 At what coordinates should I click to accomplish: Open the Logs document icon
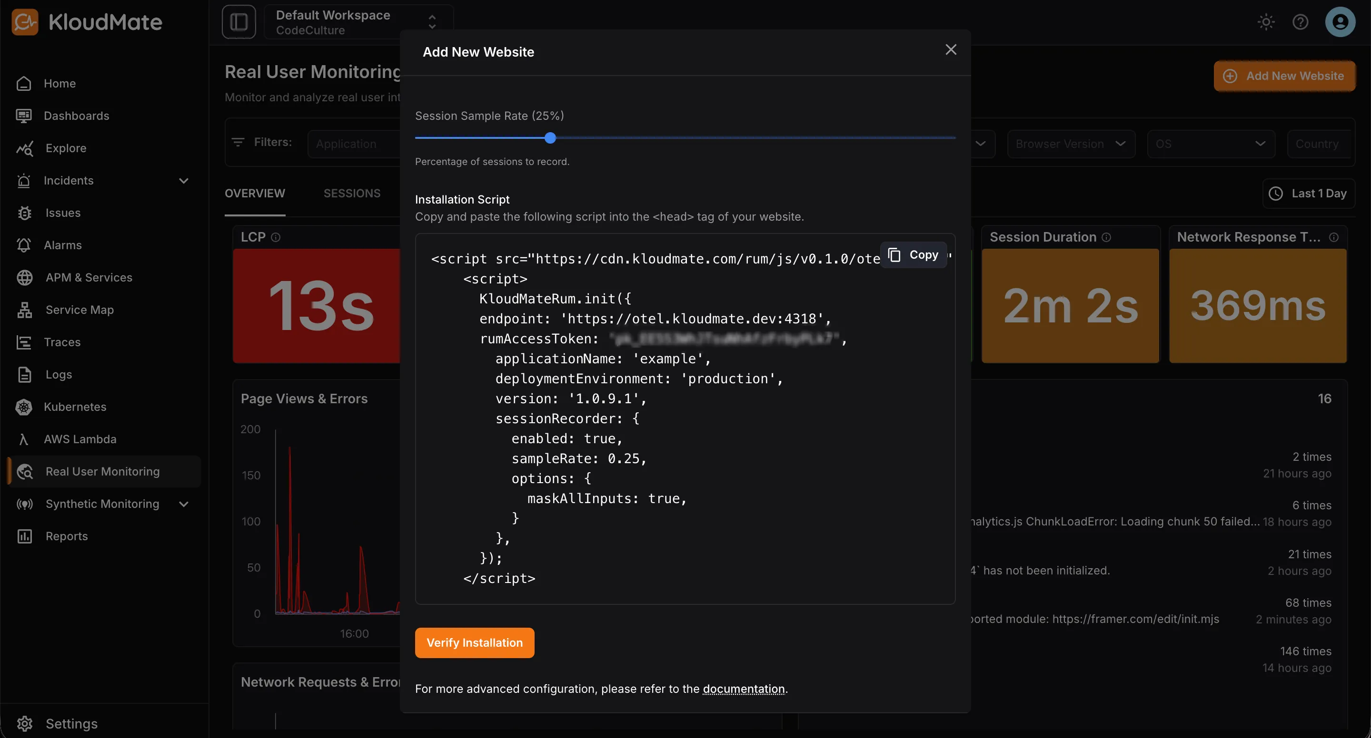click(24, 375)
